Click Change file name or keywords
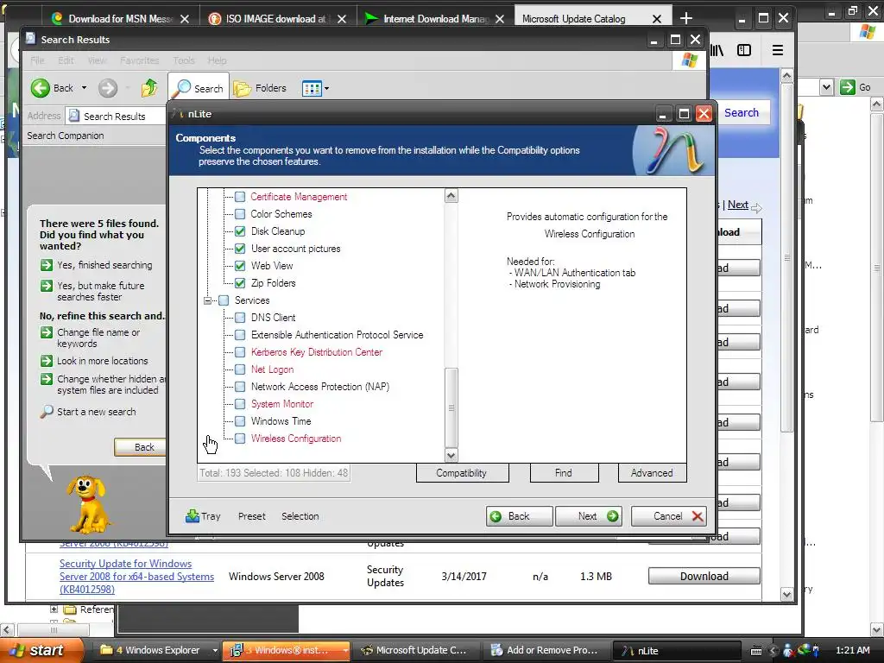 (98, 338)
